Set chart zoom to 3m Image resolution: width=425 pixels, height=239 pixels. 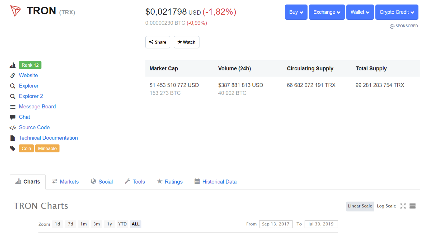coord(97,224)
